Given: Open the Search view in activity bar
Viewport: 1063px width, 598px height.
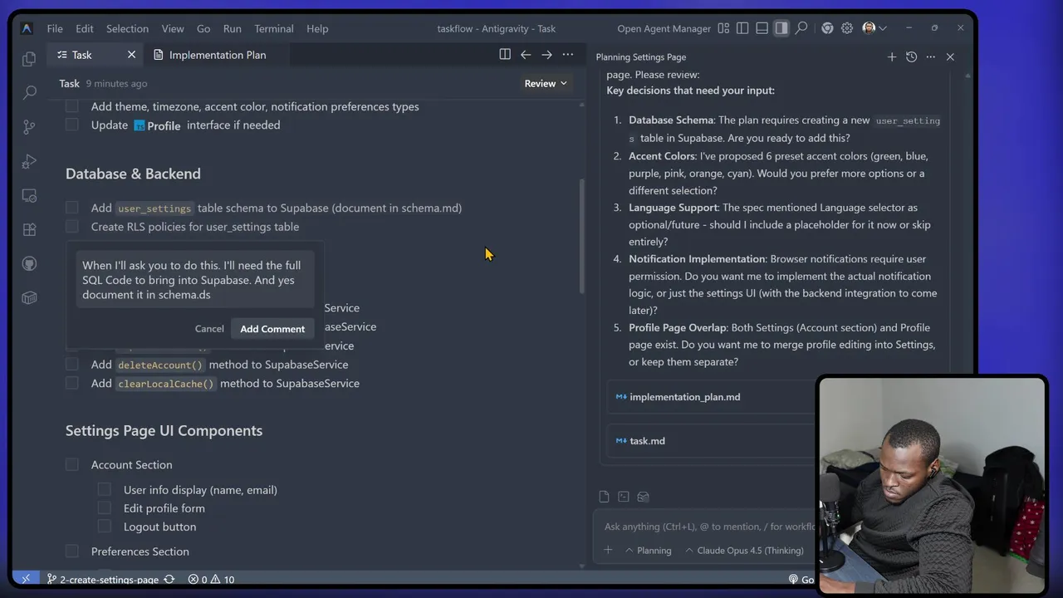Looking at the screenshot, I should (29, 93).
